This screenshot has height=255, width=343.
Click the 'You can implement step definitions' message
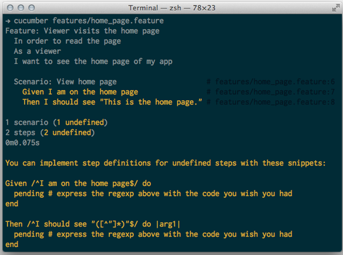click(166, 163)
